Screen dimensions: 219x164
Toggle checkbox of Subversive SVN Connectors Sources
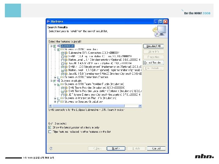59,77
